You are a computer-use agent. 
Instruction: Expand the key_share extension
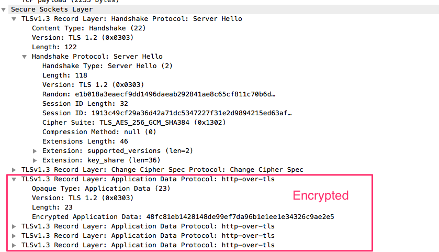click(x=35, y=160)
